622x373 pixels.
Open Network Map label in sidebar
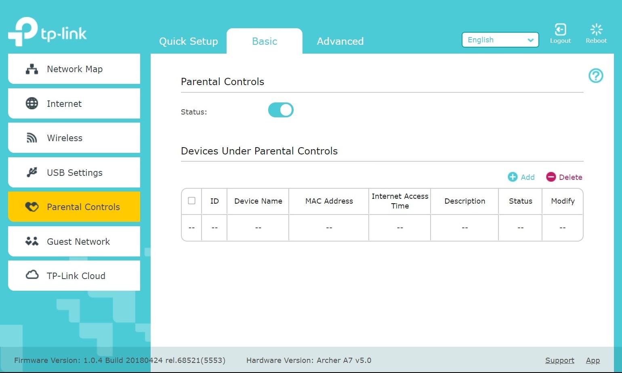point(75,69)
